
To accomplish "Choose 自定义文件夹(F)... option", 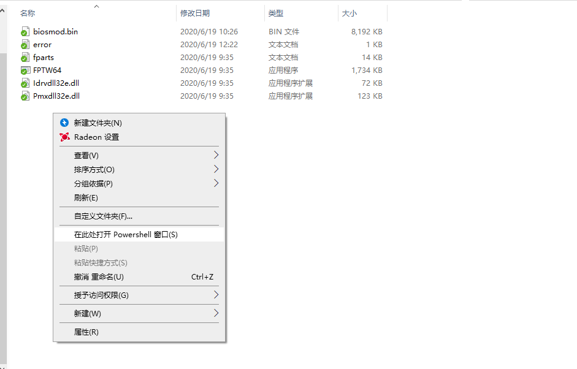I will click(103, 216).
